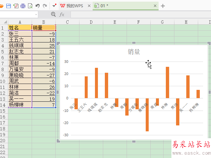Click the Select All corner triangle
Screen dimensions: 211x158
click(5, 22)
